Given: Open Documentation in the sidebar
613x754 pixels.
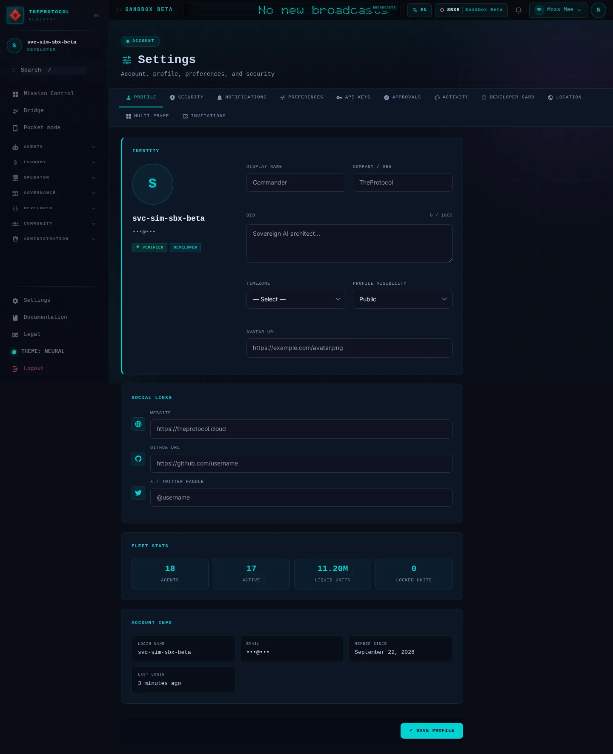Looking at the screenshot, I should (x=54, y=317).
